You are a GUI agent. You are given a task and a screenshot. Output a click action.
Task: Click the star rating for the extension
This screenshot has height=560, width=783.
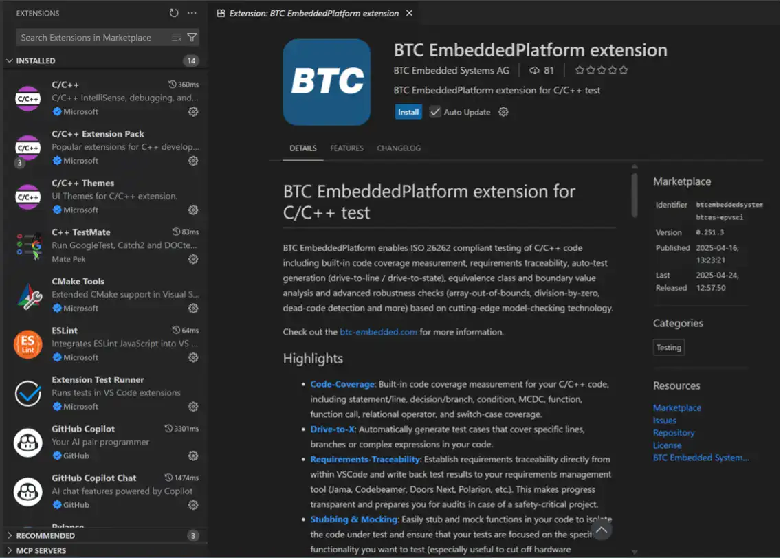tap(601, 70)
